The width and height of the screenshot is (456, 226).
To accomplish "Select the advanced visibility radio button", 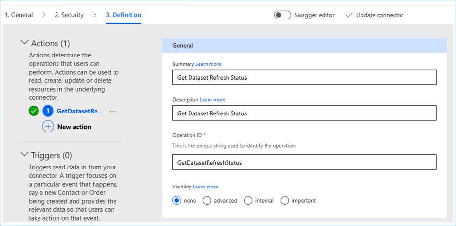I will pyautogui.click(x=207, y=200).
